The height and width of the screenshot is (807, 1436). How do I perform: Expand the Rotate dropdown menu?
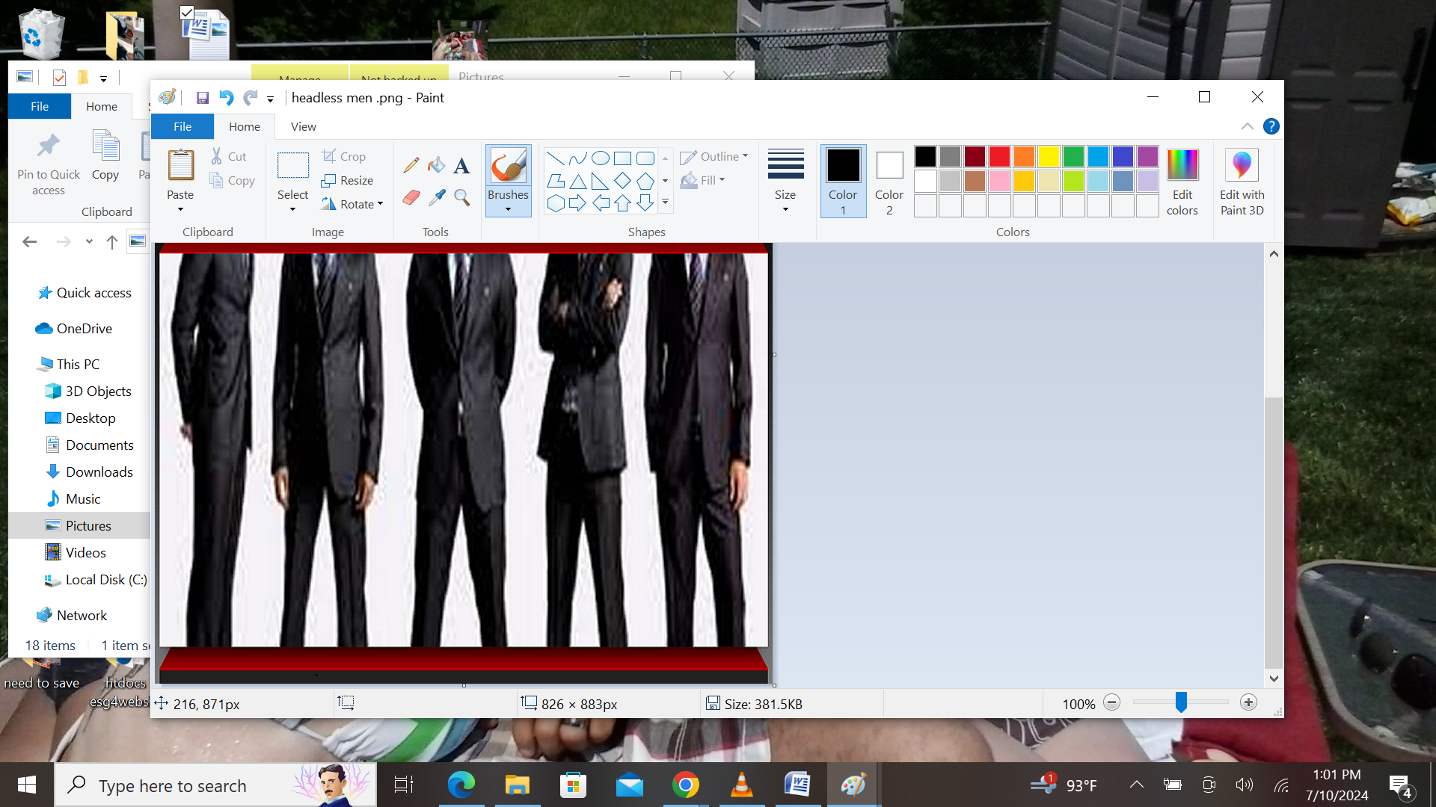pos(381,204)
